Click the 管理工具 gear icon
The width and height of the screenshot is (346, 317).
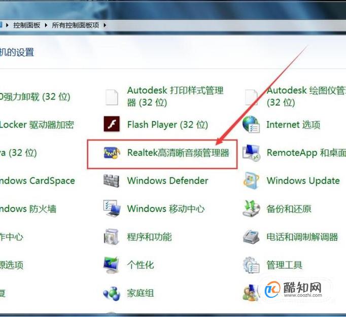[251, 265]
